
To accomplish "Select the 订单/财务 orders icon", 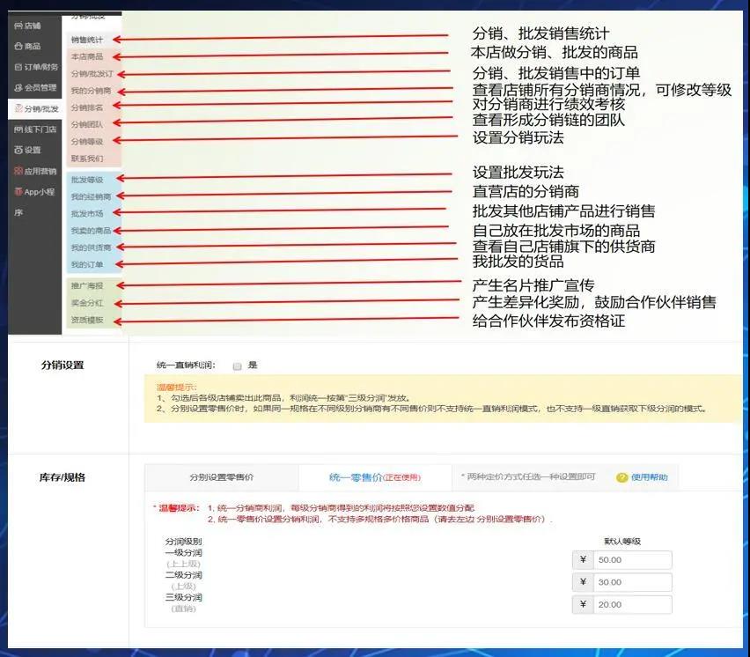I will tap(18, 67).
